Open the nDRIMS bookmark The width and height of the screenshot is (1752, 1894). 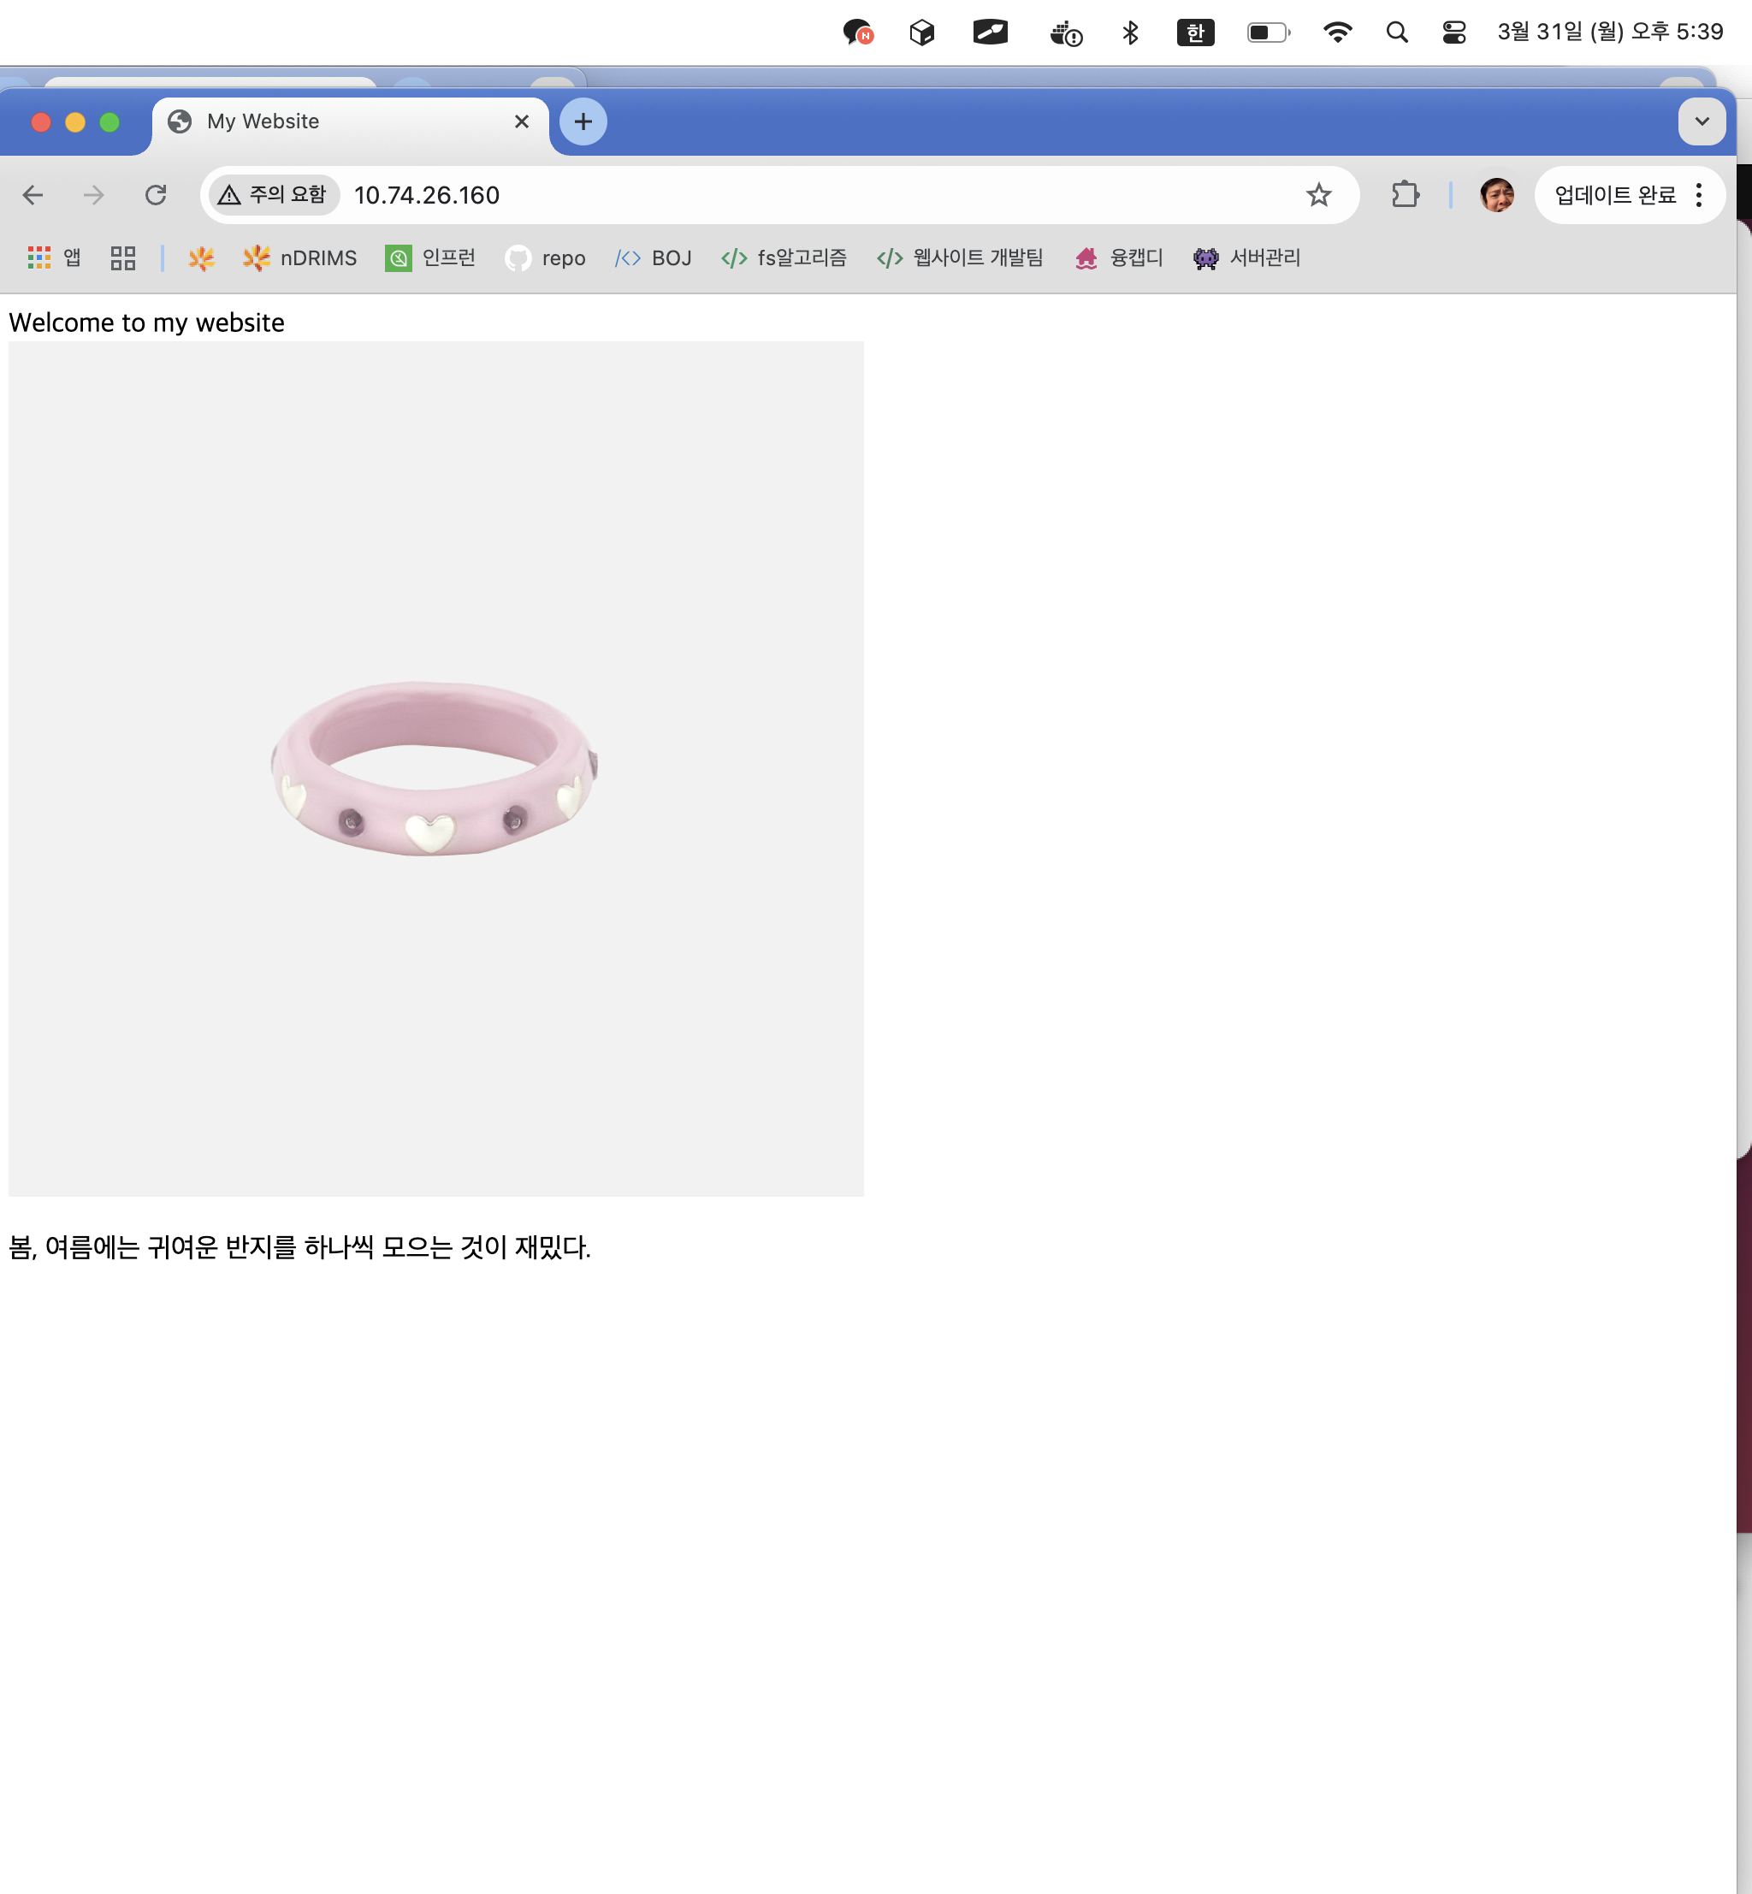pyautogui.click(x=300, y=257)
